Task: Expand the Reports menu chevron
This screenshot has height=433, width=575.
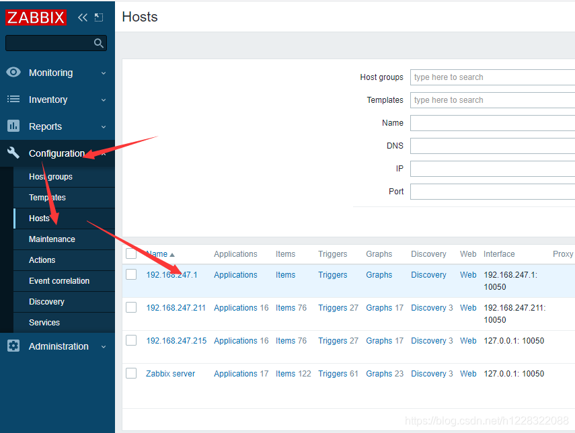Action: click(x=104, y=127)
